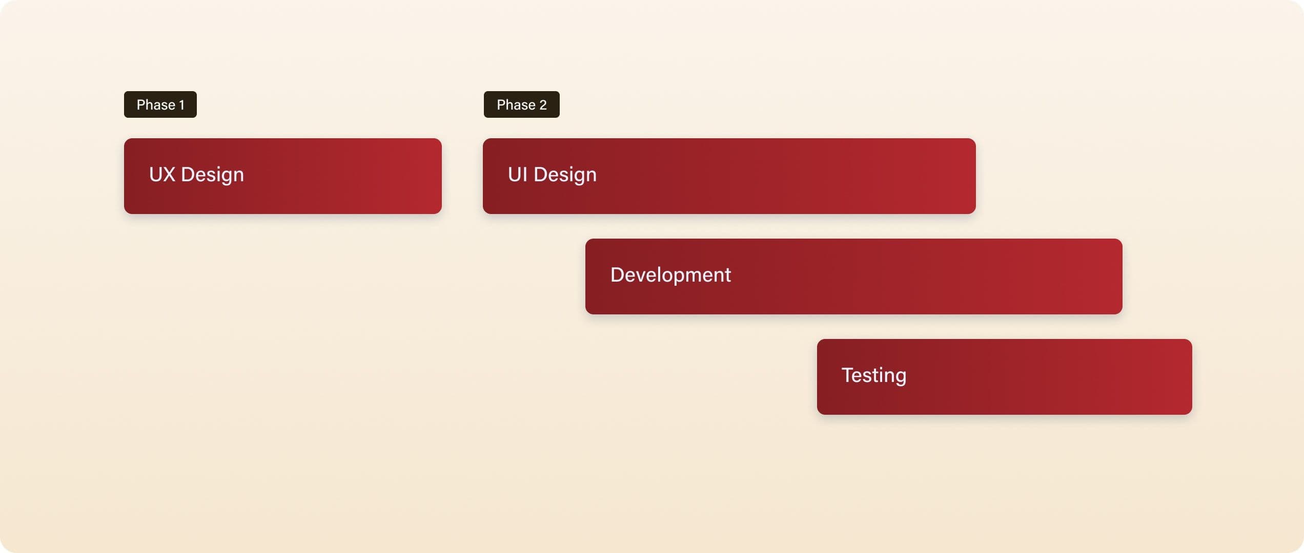Screen dimensions: 1304x553
Task: Click the "Development" text label
Action: pyautogui.click(x=670, y=275)
